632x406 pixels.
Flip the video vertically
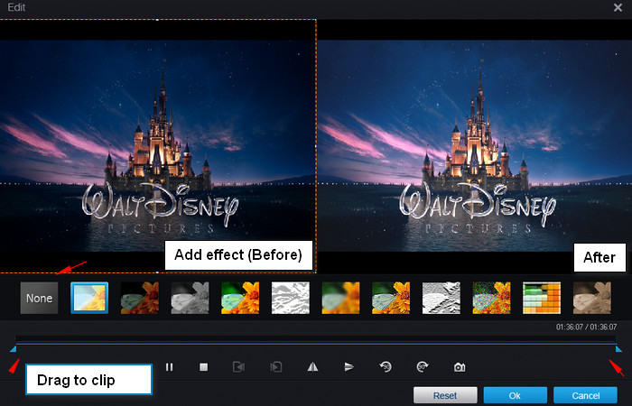tap(349, 367)
